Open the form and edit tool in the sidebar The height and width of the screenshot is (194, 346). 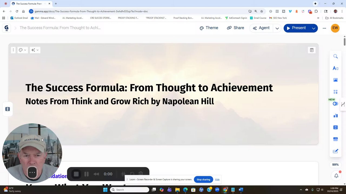pos(335,151)
